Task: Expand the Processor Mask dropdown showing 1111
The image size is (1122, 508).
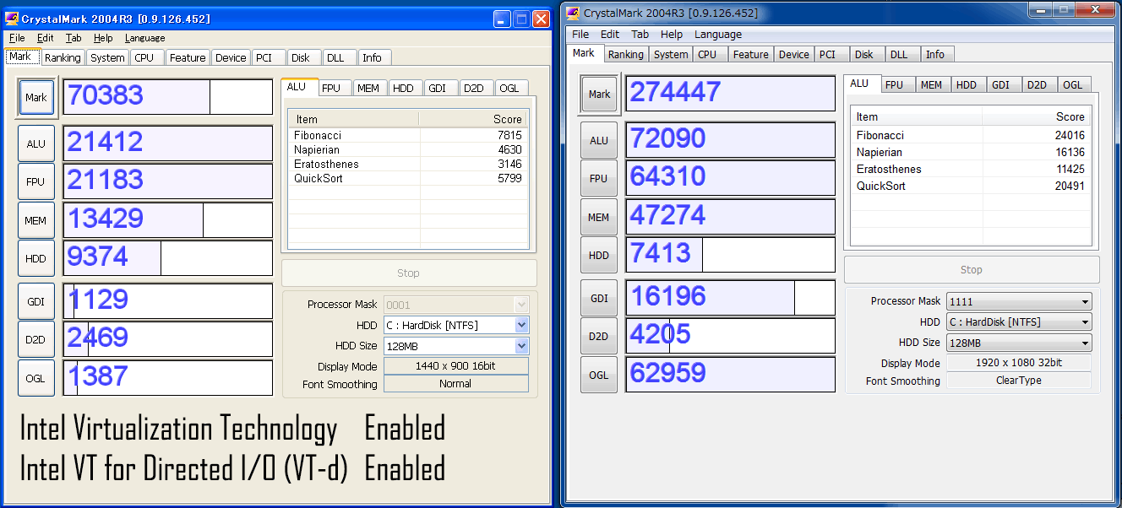Action: tap(1084, 301)
